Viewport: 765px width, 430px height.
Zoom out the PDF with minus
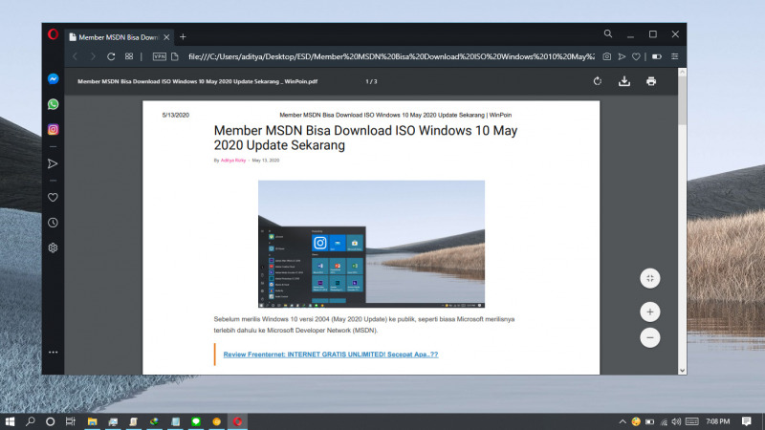point(650,337)
